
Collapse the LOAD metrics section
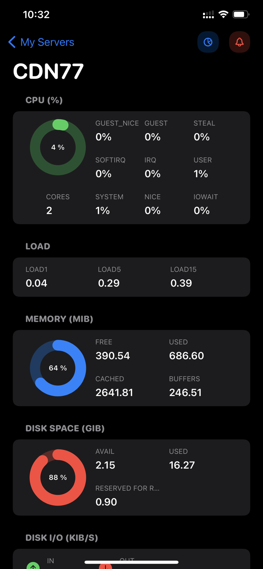tap(38, 246)
